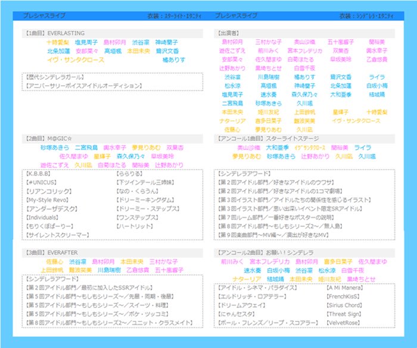Select the 【ららりる】 unit entry
This screenshot has height=348, width=417.
pyautogui.click(x=129, y=174)
